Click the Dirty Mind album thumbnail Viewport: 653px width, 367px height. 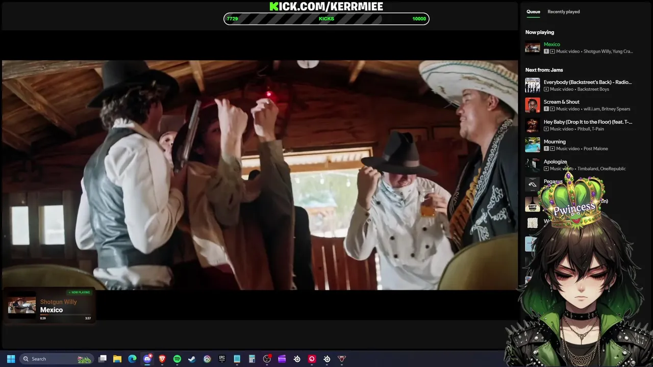pos(533,204)
